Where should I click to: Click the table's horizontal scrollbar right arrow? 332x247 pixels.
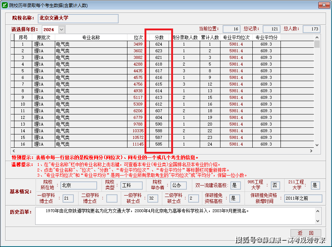point(311,151)
